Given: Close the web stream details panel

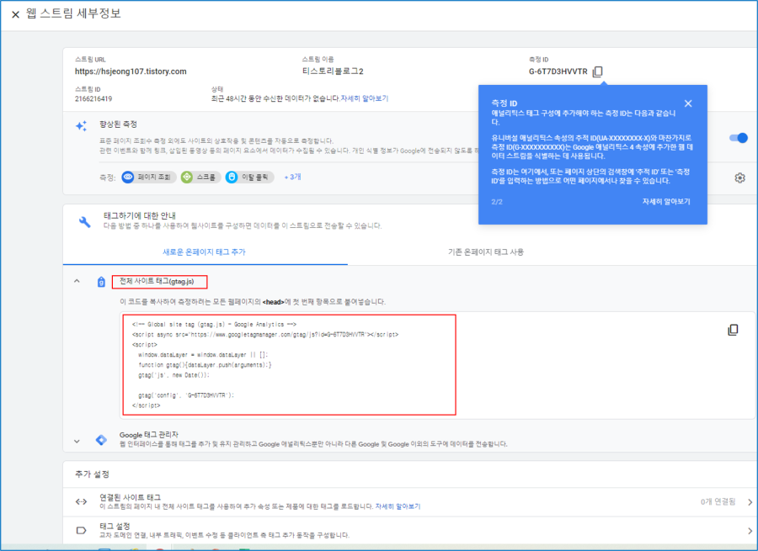Looking at the screenshot, I should click(x=15, y=14).
